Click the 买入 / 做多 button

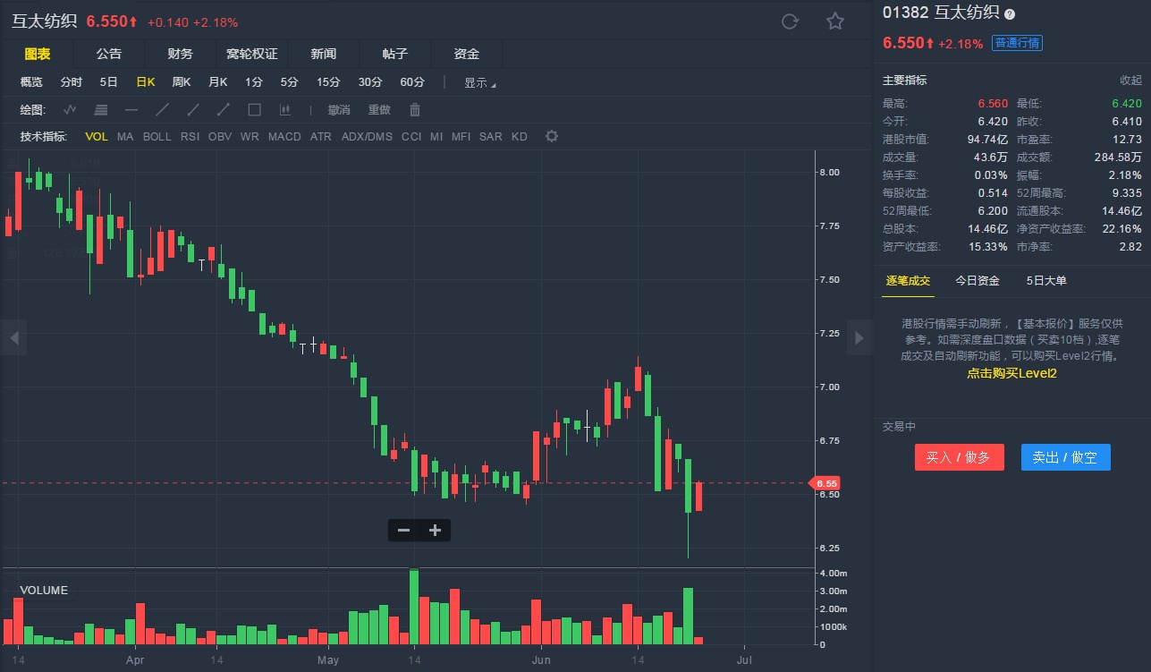click(x=959, y=457)
